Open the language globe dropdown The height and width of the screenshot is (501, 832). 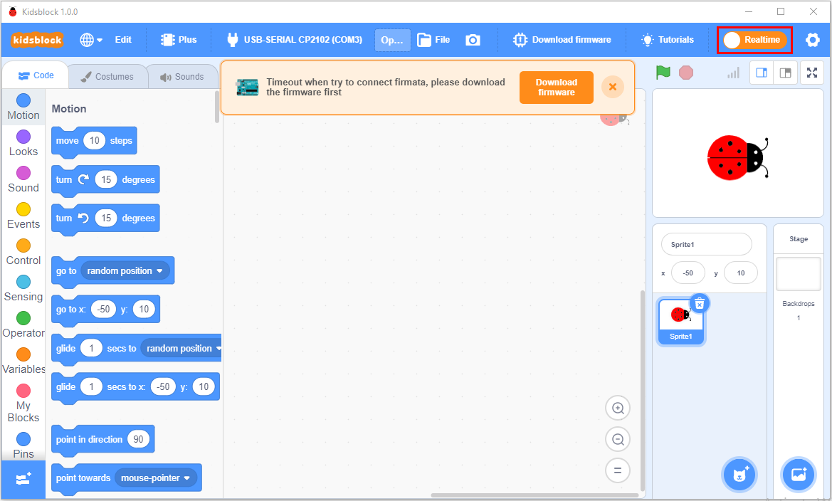(90, 40)
